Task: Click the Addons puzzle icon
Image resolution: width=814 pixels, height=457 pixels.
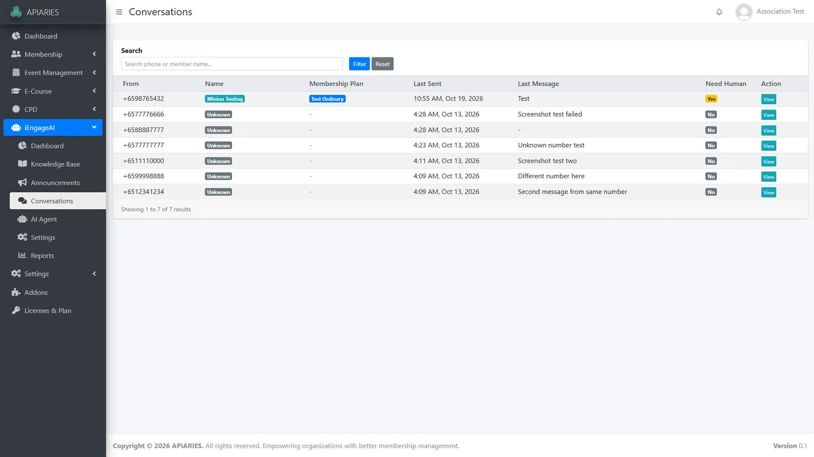Action: coord(16,292)
